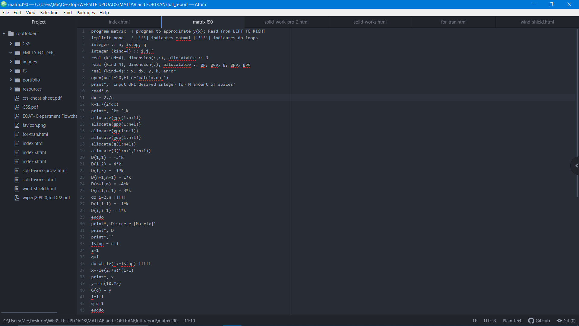Image resolution: width=579 pixels, height=326 pixels.
Task: Click the GitHub octocat status icon
Action: [531, 321]
